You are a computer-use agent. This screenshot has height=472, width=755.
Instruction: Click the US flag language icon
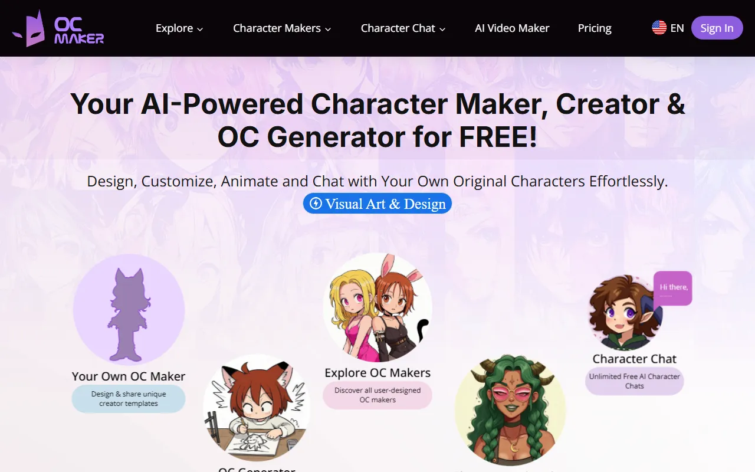(x=659, y=28)
